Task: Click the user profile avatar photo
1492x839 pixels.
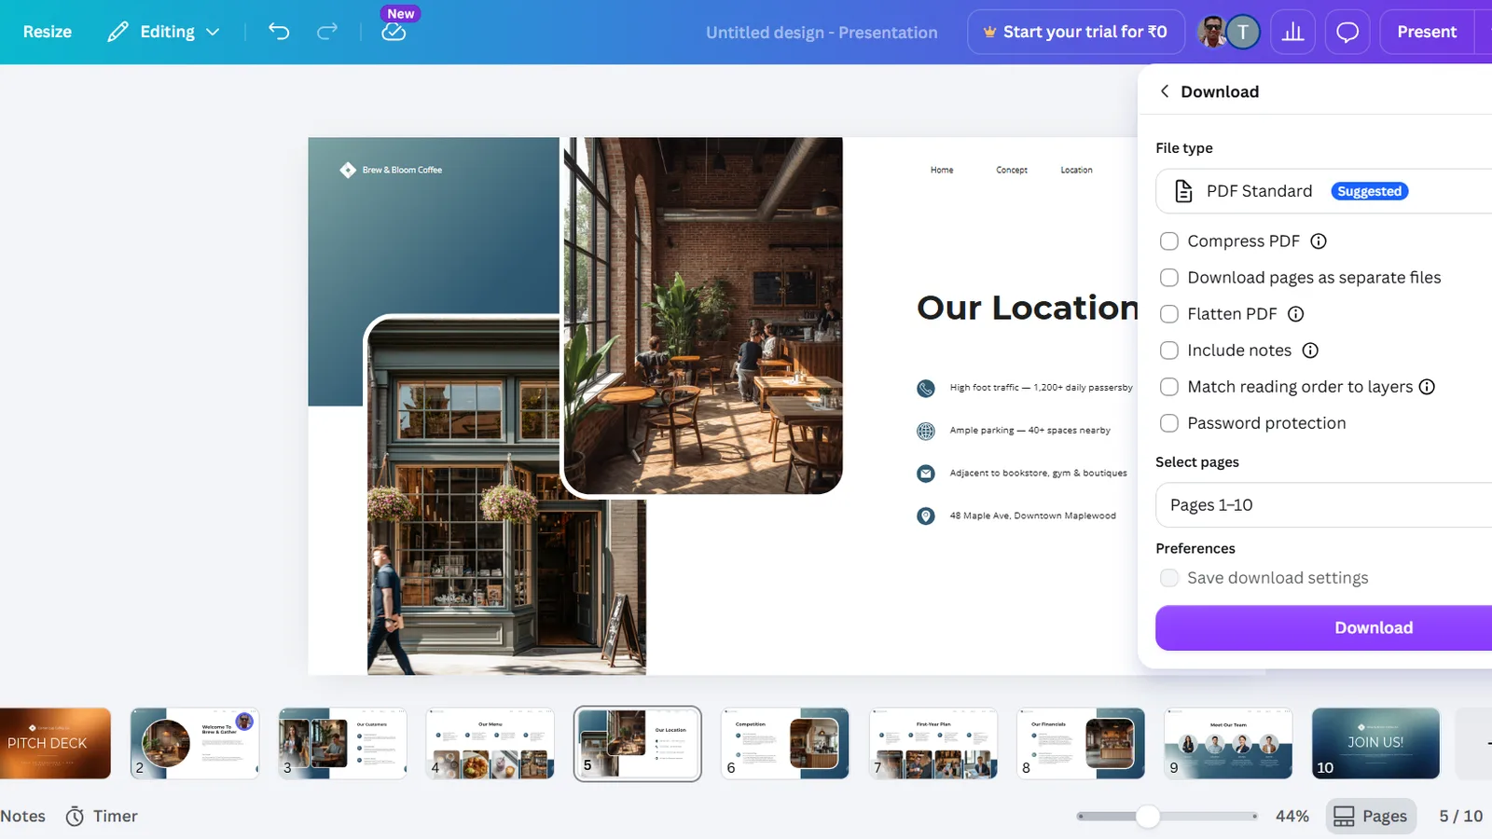Action: pyautogui.click(x=1211, y=32)
